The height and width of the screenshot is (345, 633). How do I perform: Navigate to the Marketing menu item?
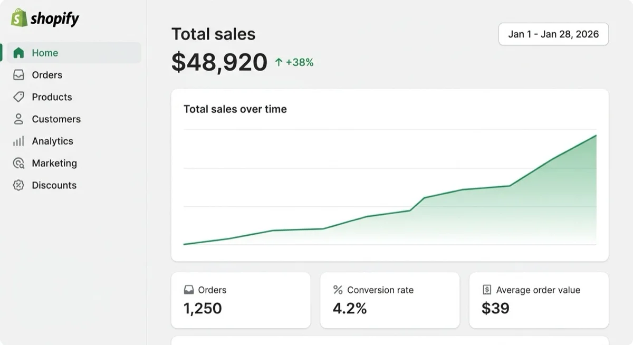pyautogui.click(x=74, y=164)
